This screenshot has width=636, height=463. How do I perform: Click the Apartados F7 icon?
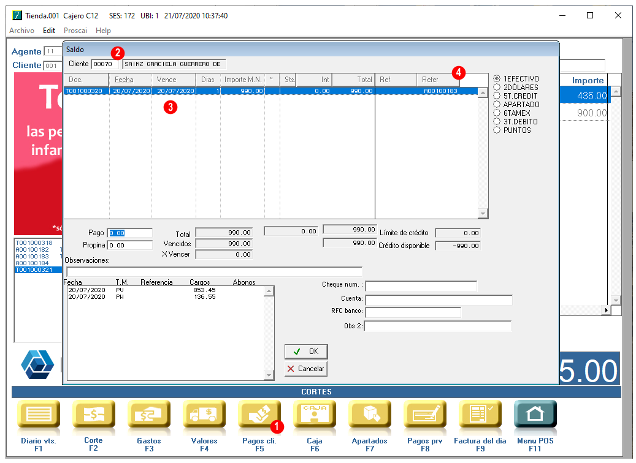pyautogui.click(x=369, y=415)
